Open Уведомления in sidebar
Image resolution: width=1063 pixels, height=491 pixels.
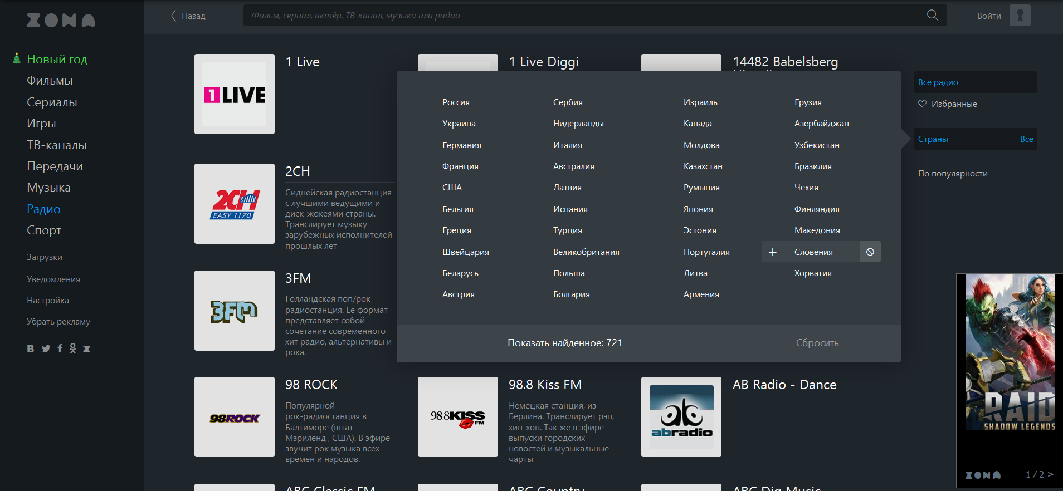pos(53,279)
